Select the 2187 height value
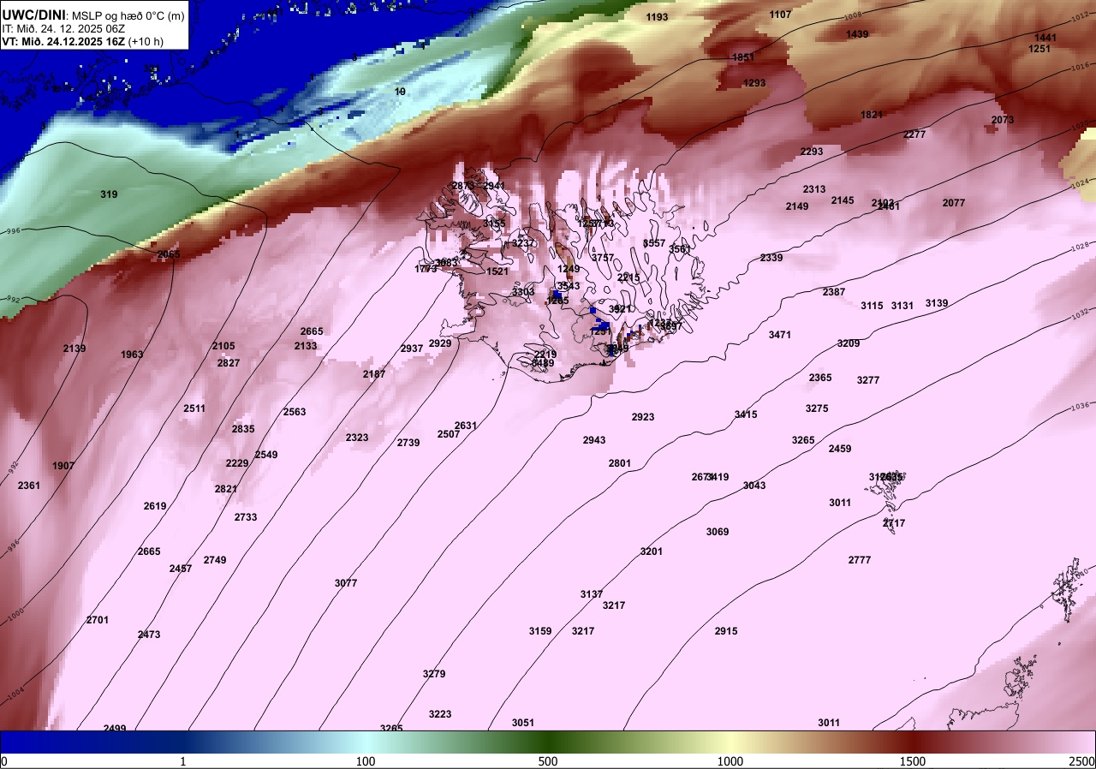 click(374, 374)
